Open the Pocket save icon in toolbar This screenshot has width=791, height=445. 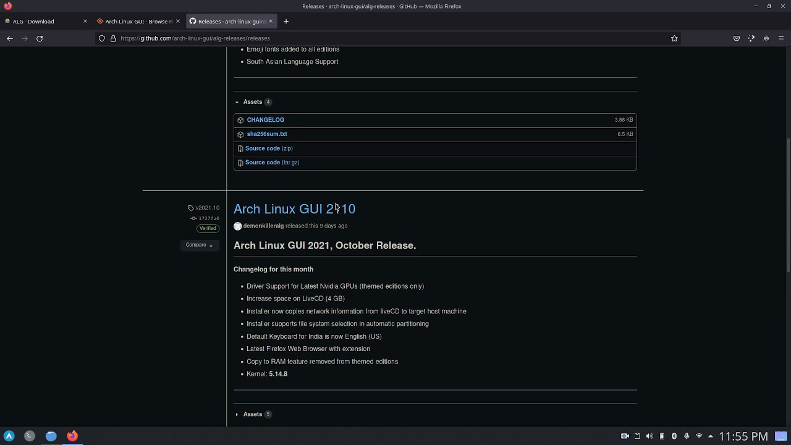[737, 38]
